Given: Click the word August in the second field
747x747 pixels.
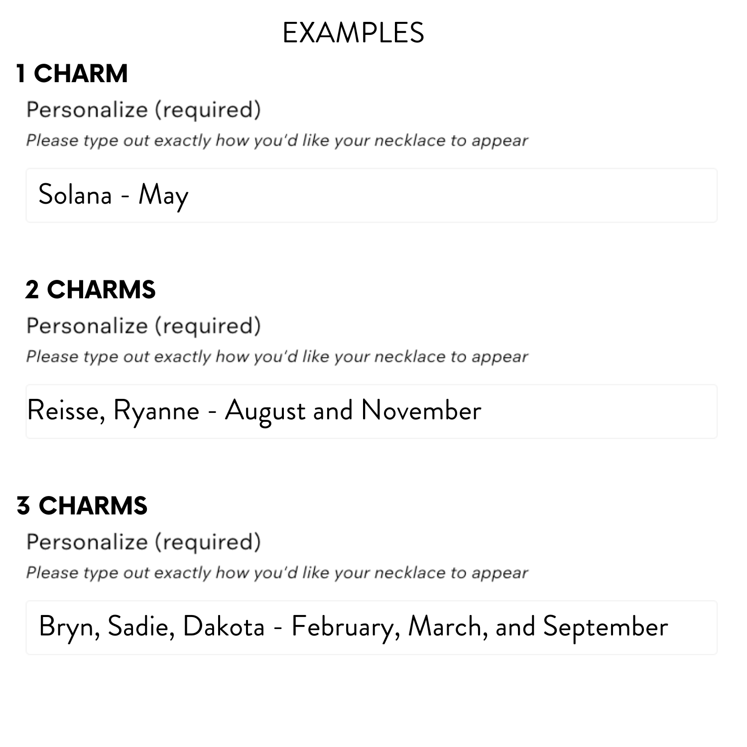Looking at the screenshot, I should tap(265, 412).
